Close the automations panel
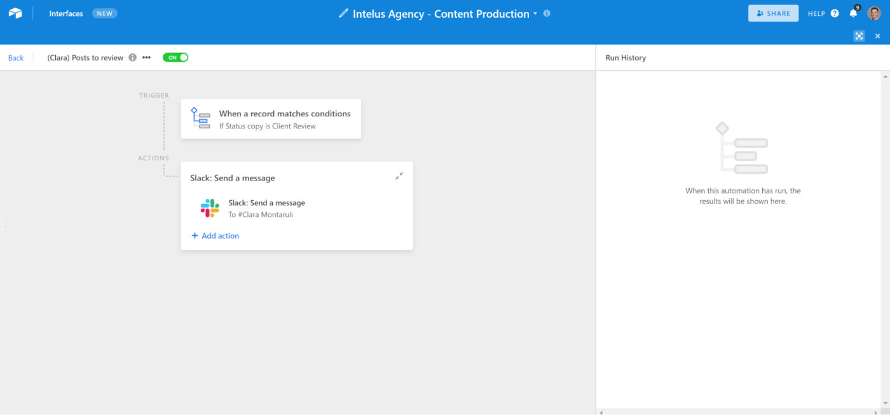The image size is (890, 415). 878,36
